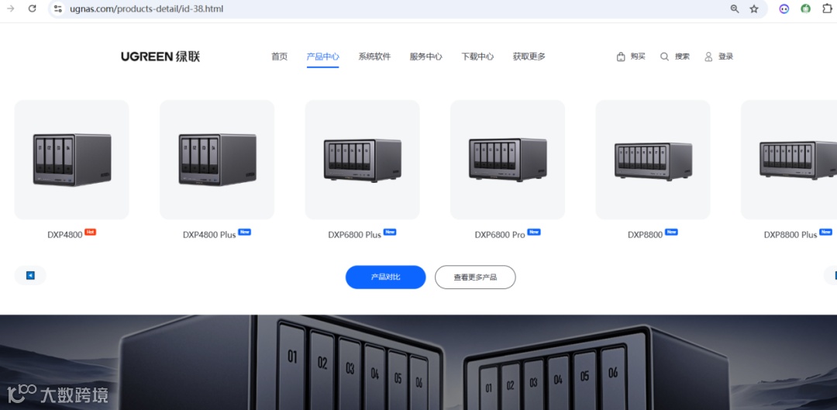Click the blue 产品对比 button
This screenshot has width=837, height=410.
(385, 277)
